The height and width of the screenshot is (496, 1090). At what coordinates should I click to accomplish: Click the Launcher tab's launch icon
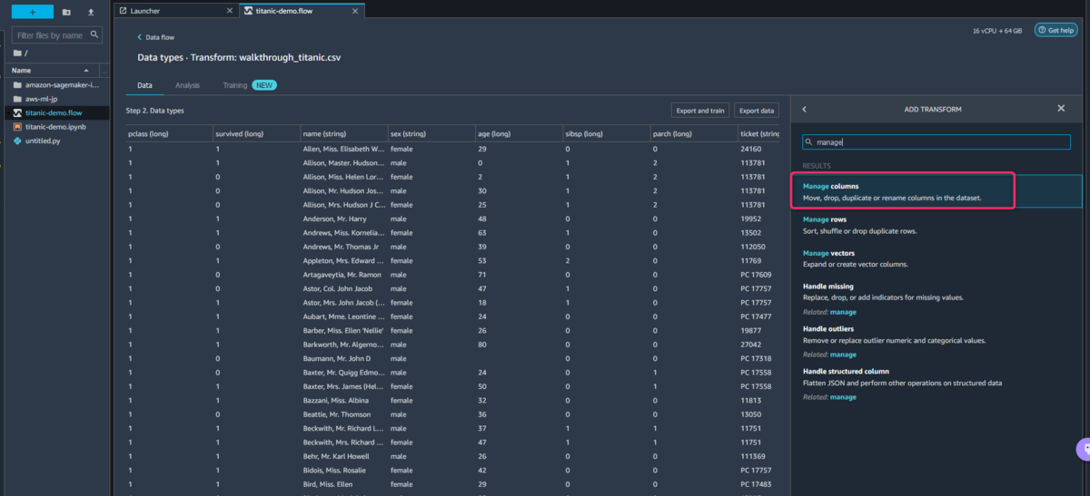pyautogui.click(x=124, y=11)
